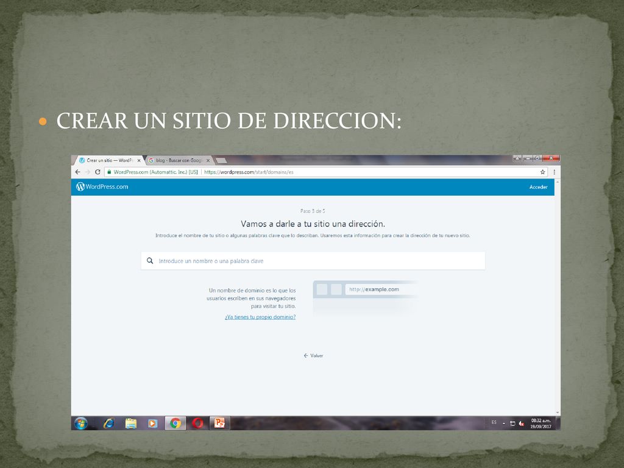Switch to Chrome in the taskbar
This screenshot has height=468, width=624.
[x=175, y=423]
